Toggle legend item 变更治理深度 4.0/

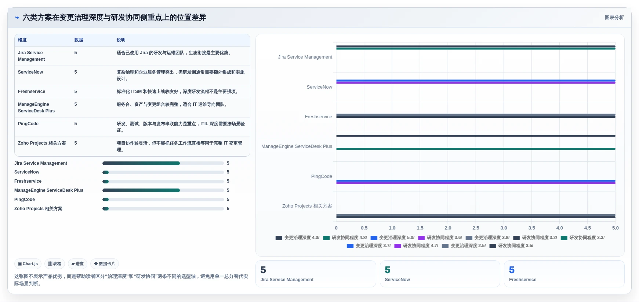click(298, 238)
